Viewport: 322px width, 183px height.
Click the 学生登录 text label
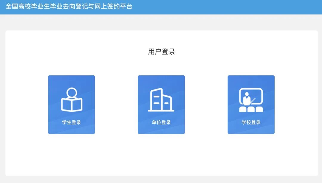pyautogui.click(x=72, y=122)
